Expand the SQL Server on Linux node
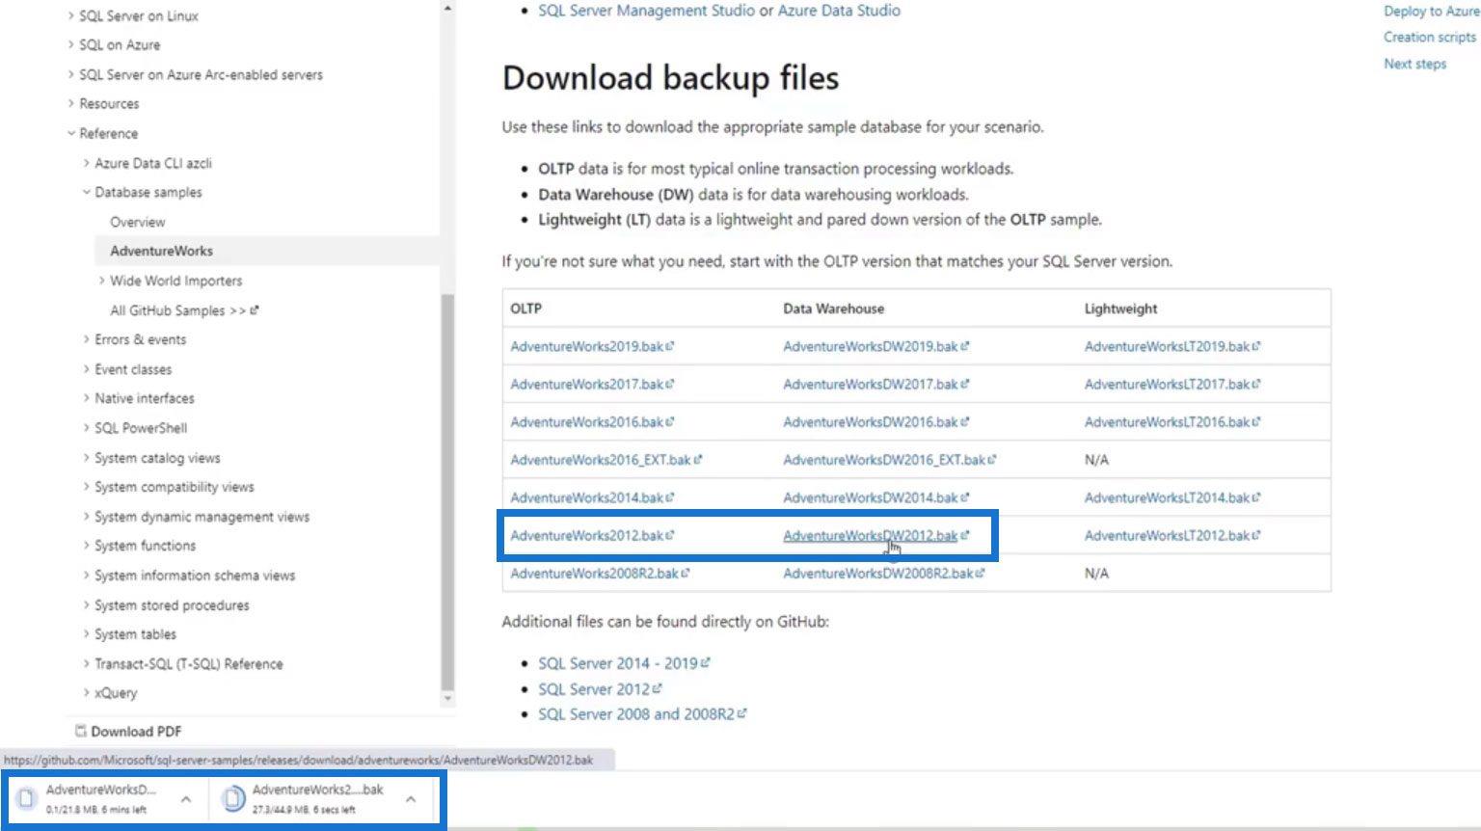This screenshot has width=1481, height=831. (x=70, y=15)
